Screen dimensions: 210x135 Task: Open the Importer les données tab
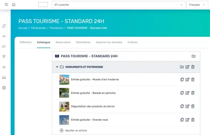point(109,42)
